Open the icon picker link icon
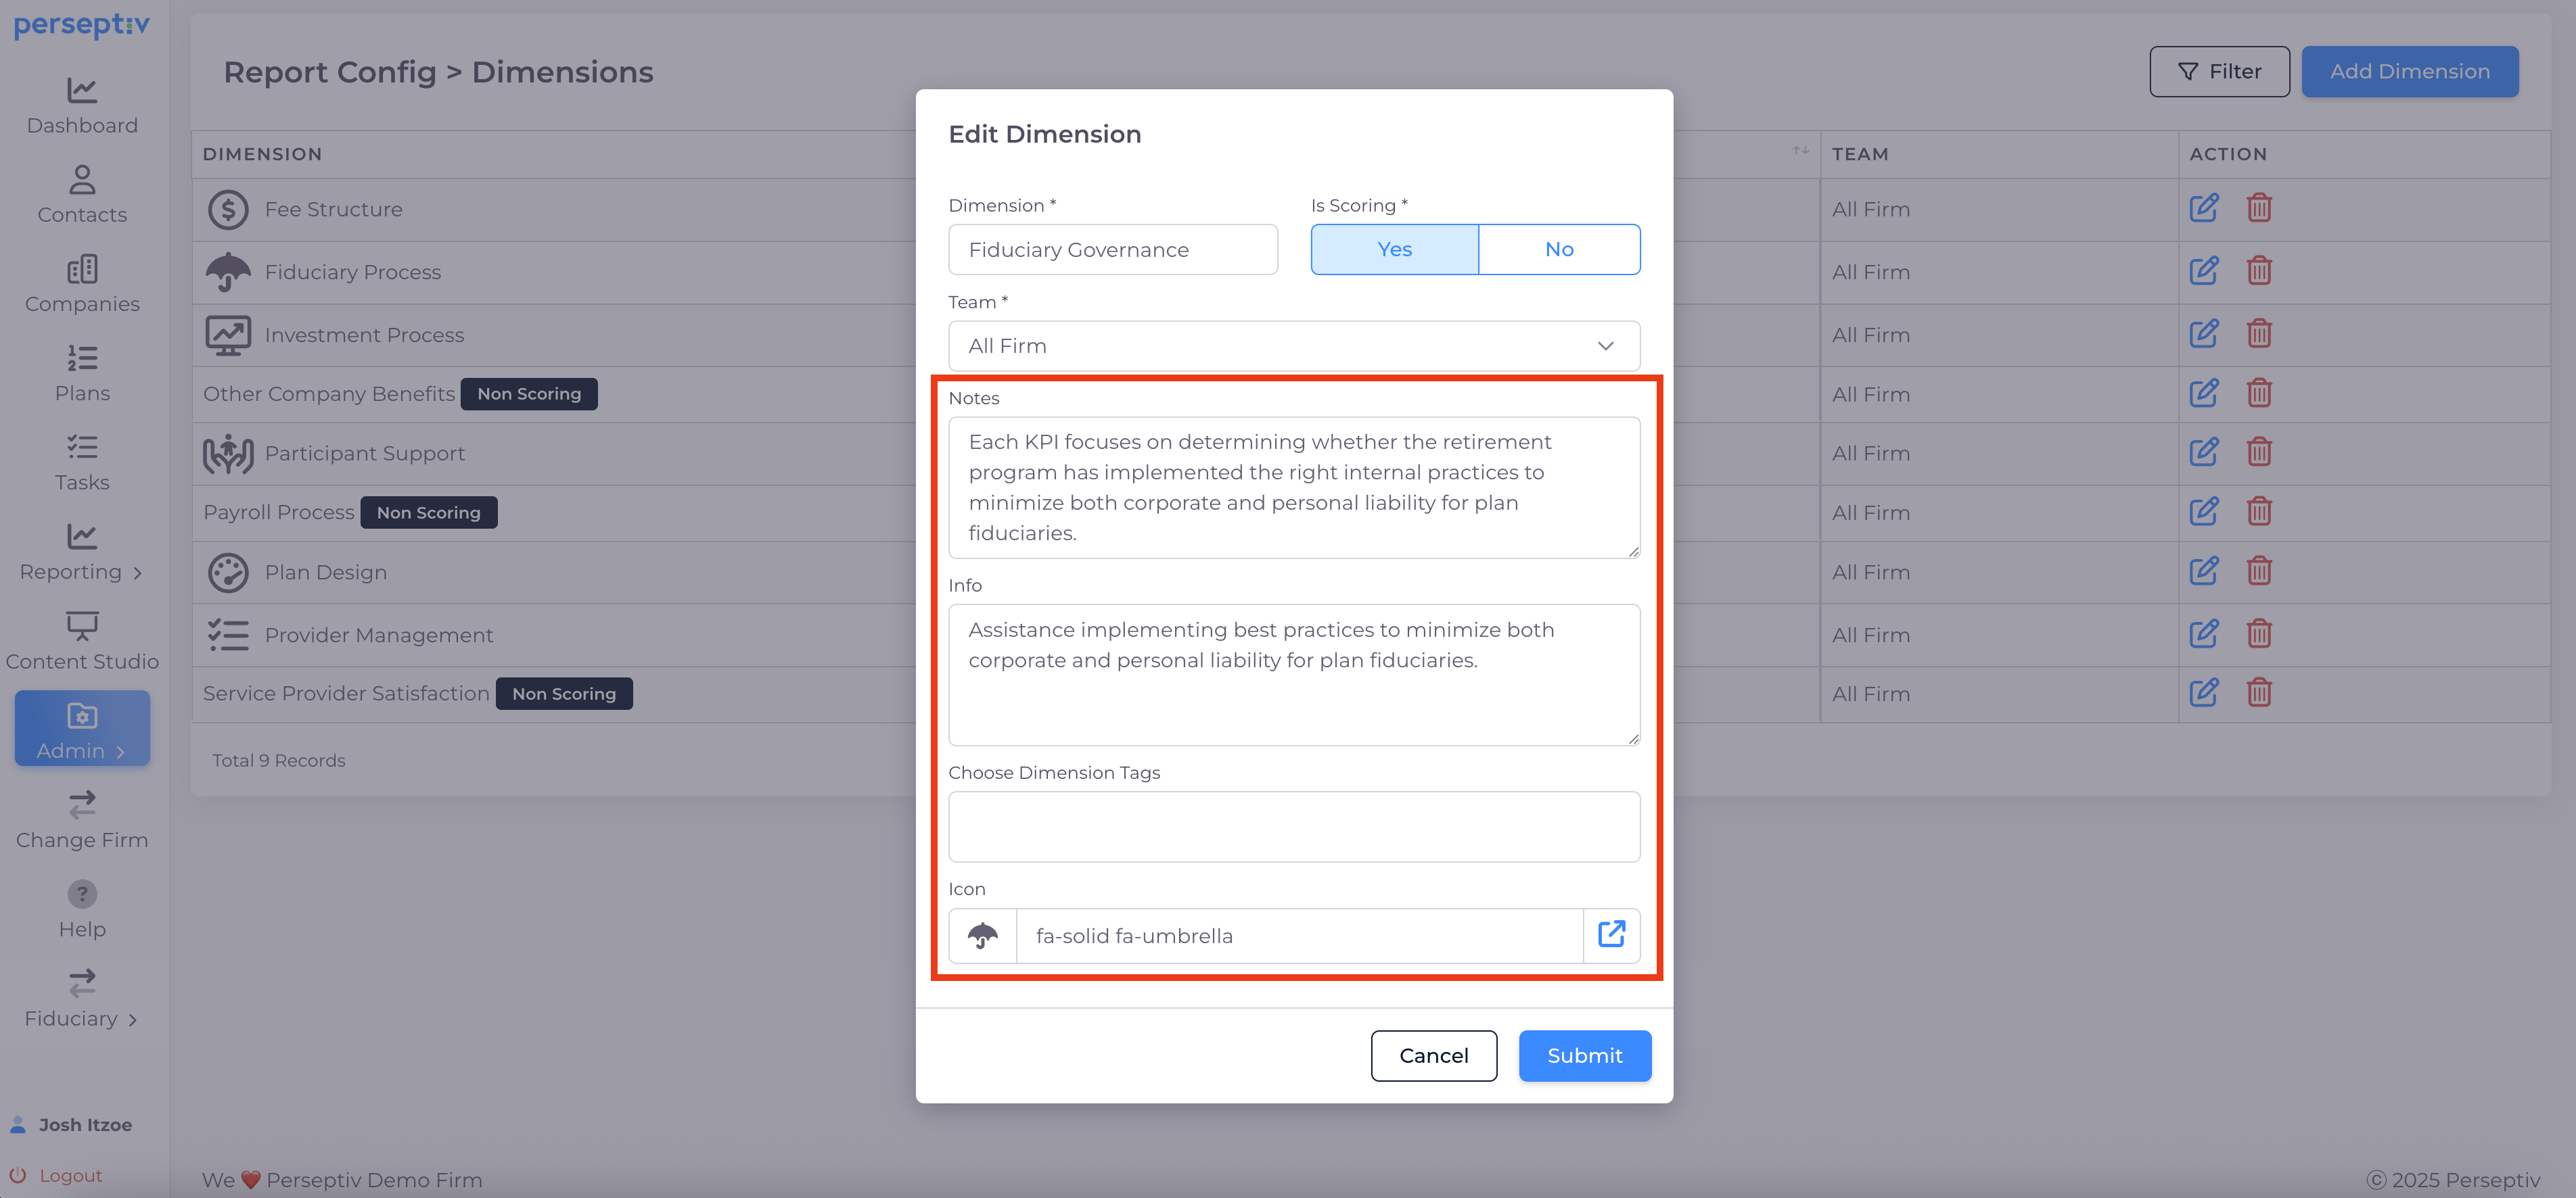2576x1198 pixels. [1611, 935]
